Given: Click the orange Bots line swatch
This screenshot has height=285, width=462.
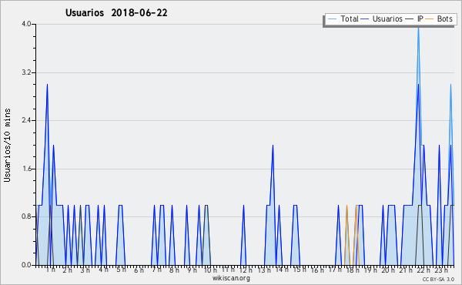Looking at the screenshot, I should (430, 18).
